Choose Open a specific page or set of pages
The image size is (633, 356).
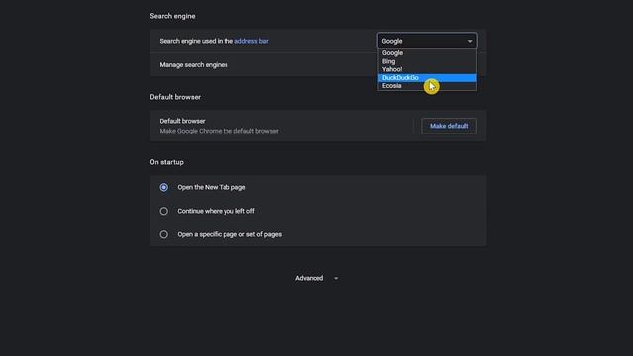pos(163,234)
